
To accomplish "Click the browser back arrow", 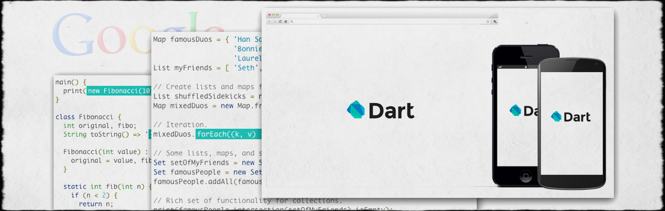I will click(269, 22).
